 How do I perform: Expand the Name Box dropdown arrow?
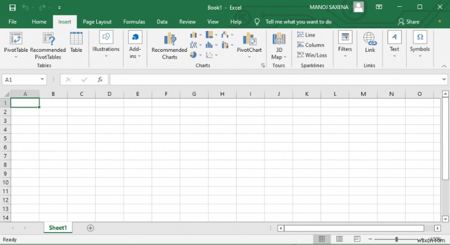(43, 80)
